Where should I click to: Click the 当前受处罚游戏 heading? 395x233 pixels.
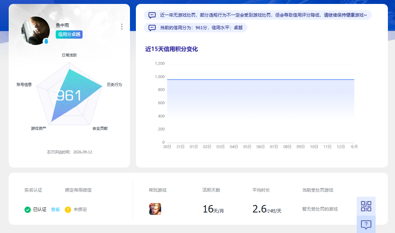(x=318, y=190)
